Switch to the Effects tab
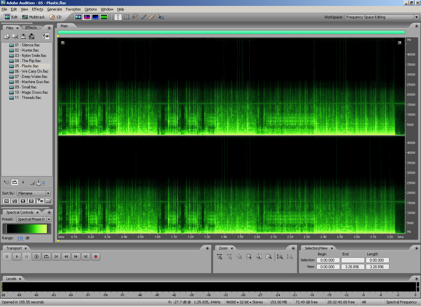421x307 pixels. pyautogui.click(x=31, y=28)
